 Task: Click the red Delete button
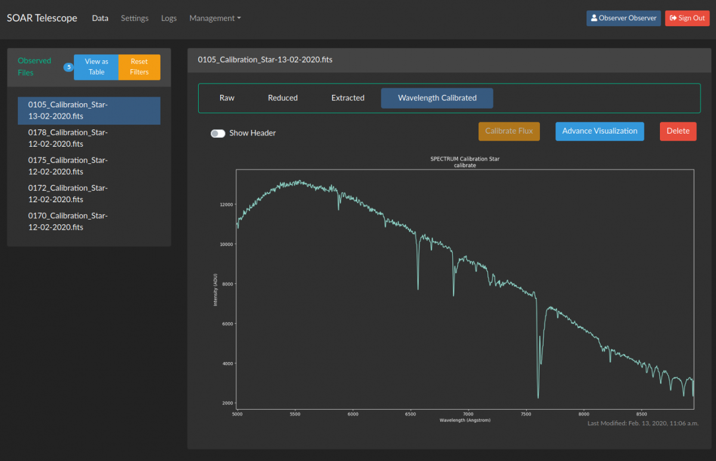tap(678, 131)
